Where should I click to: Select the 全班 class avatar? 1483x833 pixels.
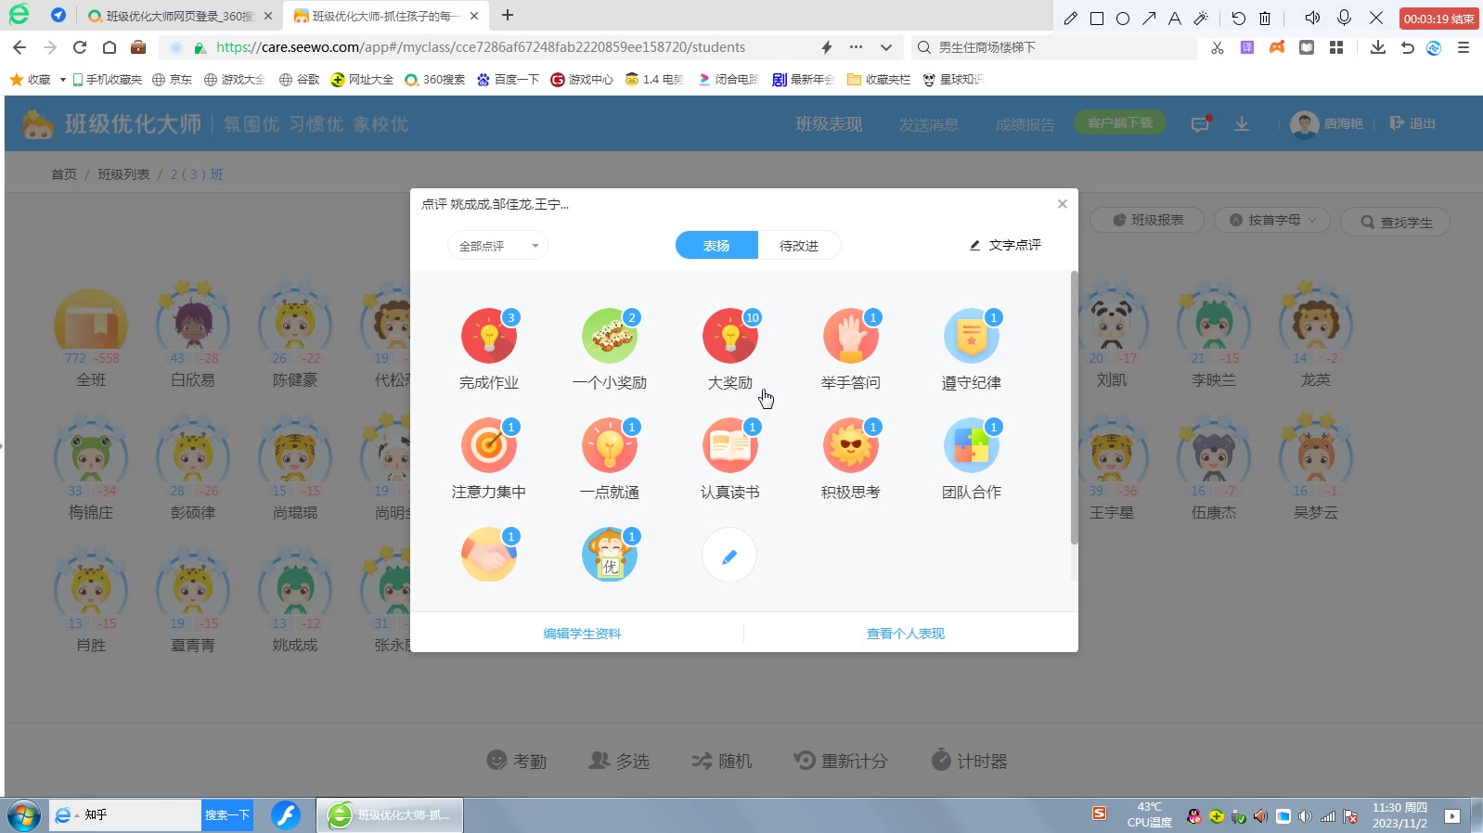(91, 325)
